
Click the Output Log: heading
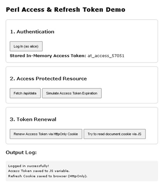[x=21, y=152]
